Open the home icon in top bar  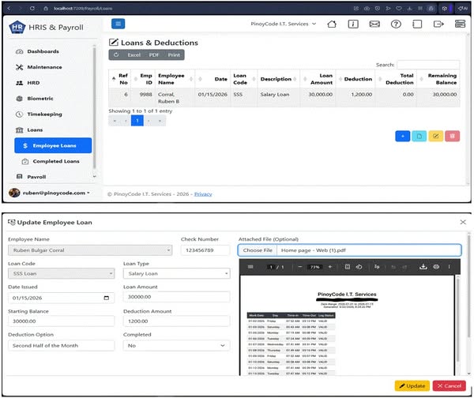point(332,24)
